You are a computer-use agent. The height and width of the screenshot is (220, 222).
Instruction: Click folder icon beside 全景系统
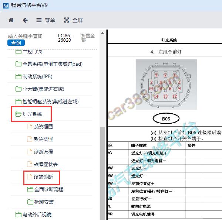(18, 64)
